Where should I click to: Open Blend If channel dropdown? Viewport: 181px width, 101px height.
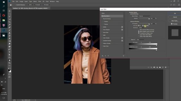(141, 40)
